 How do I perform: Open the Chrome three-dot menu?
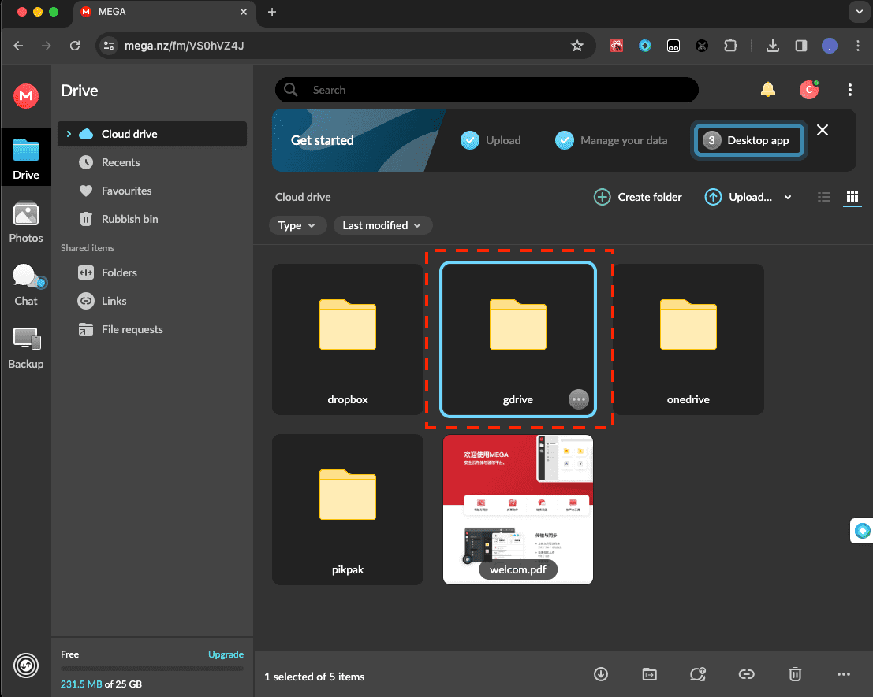point(857,46)
